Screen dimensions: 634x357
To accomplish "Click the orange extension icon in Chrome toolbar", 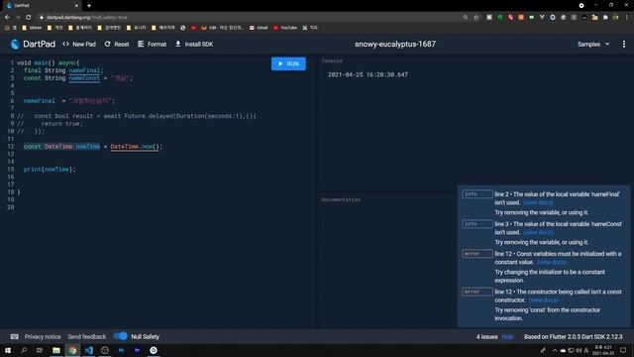I will coord(521,18).
